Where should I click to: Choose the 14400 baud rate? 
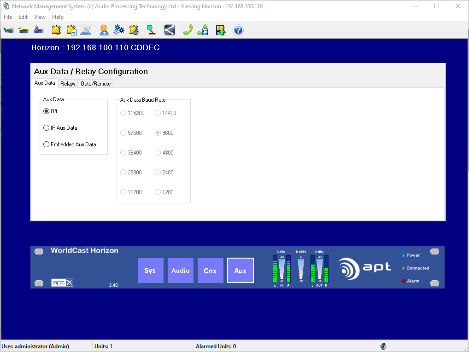point(165,113)
